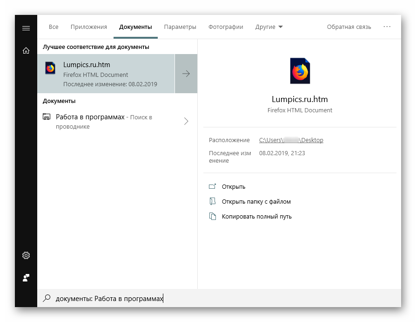Switch to the Приложения tab

click(x=88, y=27)
